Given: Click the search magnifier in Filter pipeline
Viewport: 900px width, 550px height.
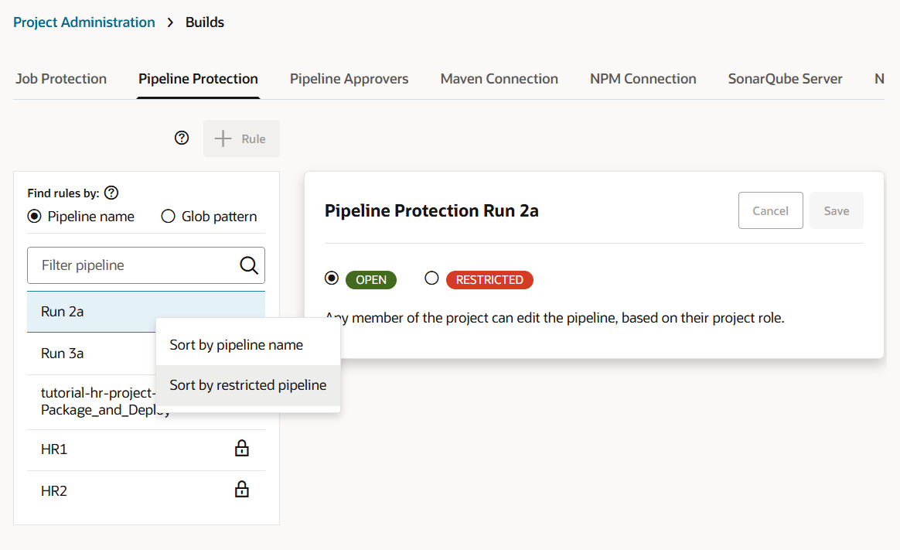Looking at the screenshot, I should click(x=248, y=265).
